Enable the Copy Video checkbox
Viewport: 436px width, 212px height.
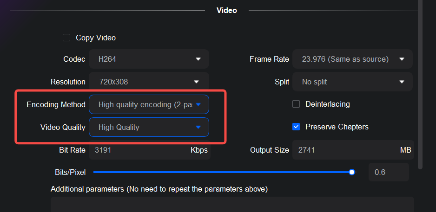coord(66,38)
